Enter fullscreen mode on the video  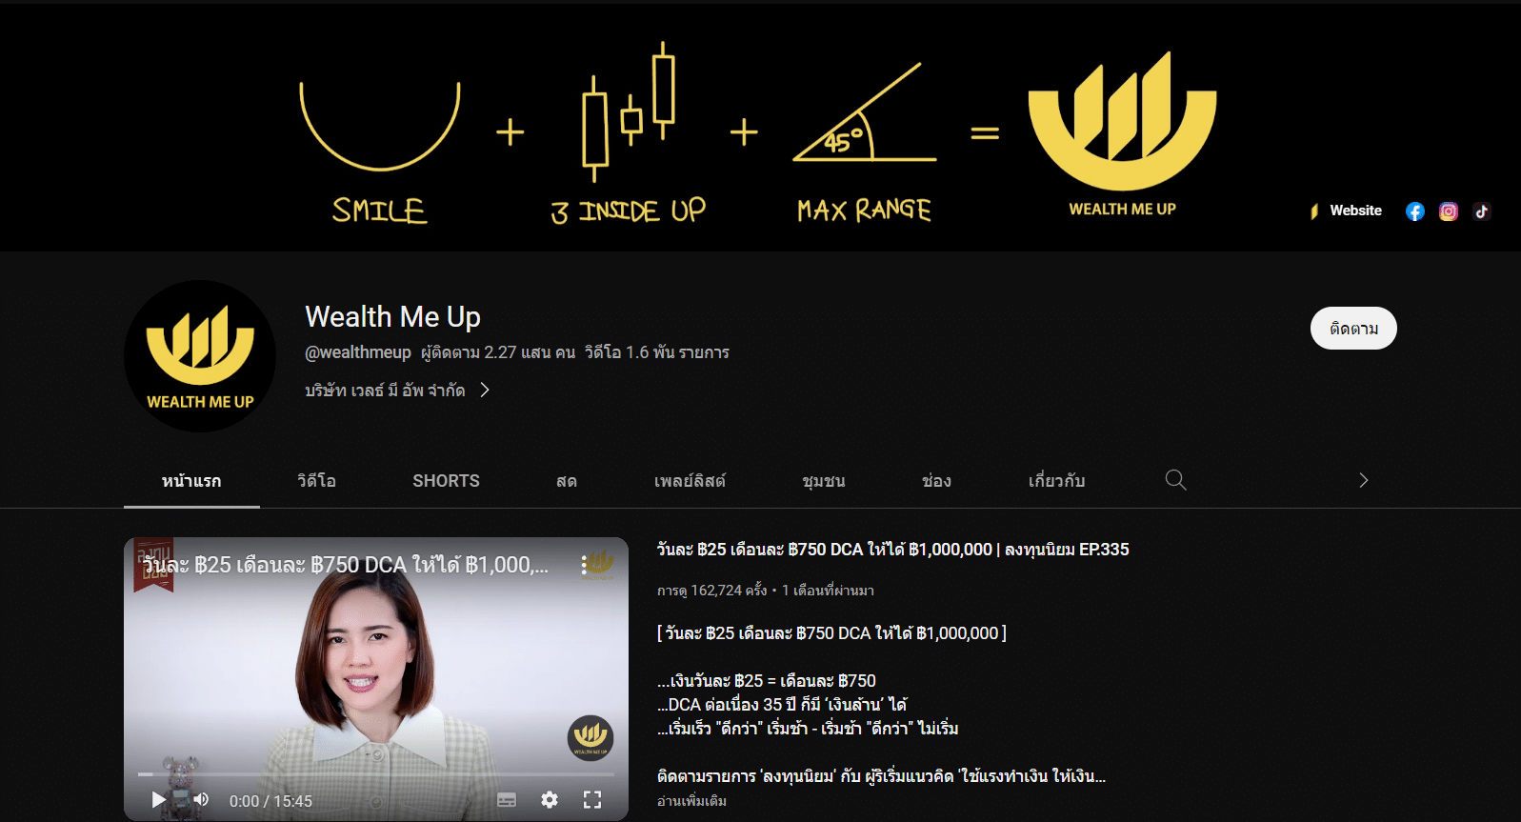(592, 800)
